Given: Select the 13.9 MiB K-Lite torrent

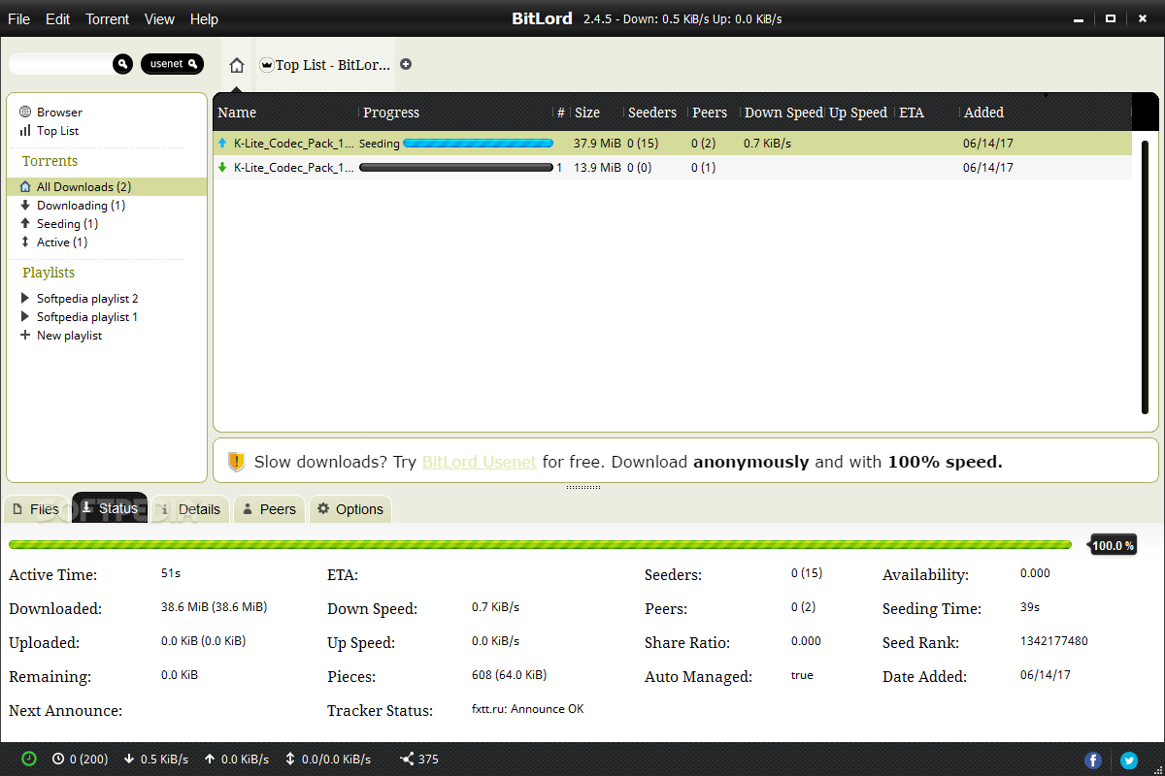Looking at the screenshot, I should 672,168.
